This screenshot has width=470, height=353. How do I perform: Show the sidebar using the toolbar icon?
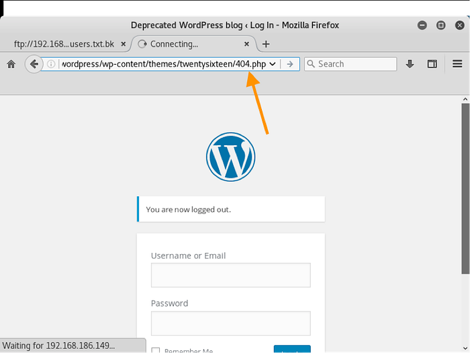tap(432, 64)
